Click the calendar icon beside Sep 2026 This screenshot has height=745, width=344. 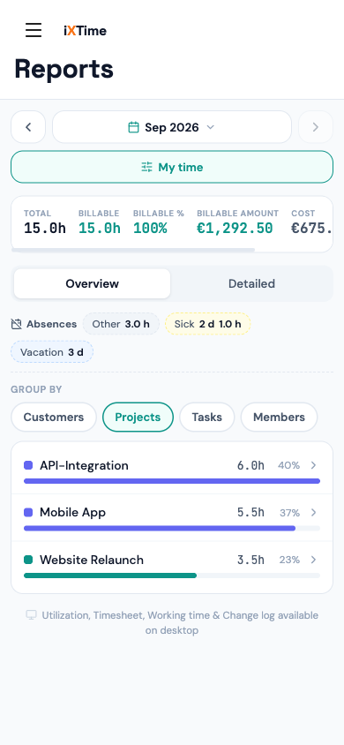tap(134, 127)
